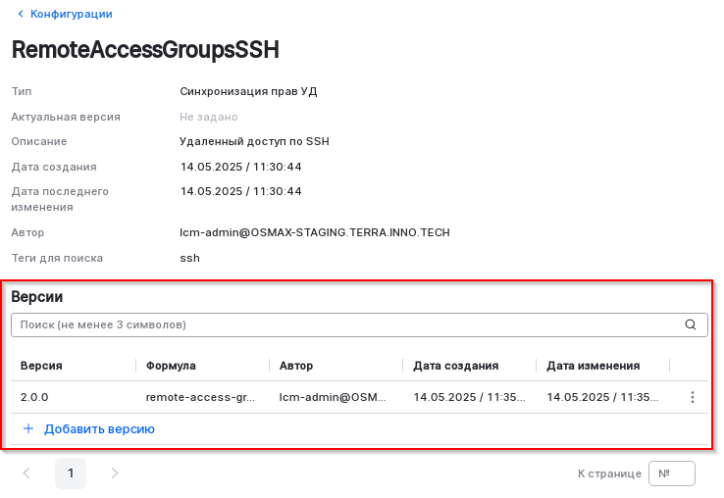Screen dimensions: 724x498
Task: Click the Версии section heading
Action: pos(37,297)
